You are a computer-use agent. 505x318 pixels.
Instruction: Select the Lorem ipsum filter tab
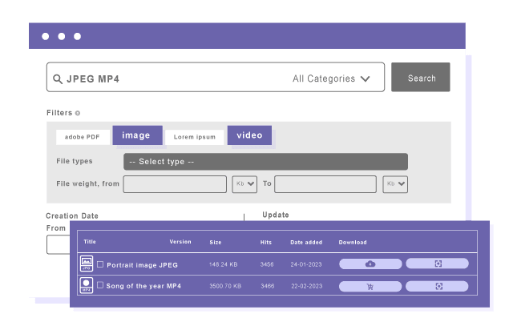pyautogui.click(x=195, y=137)
